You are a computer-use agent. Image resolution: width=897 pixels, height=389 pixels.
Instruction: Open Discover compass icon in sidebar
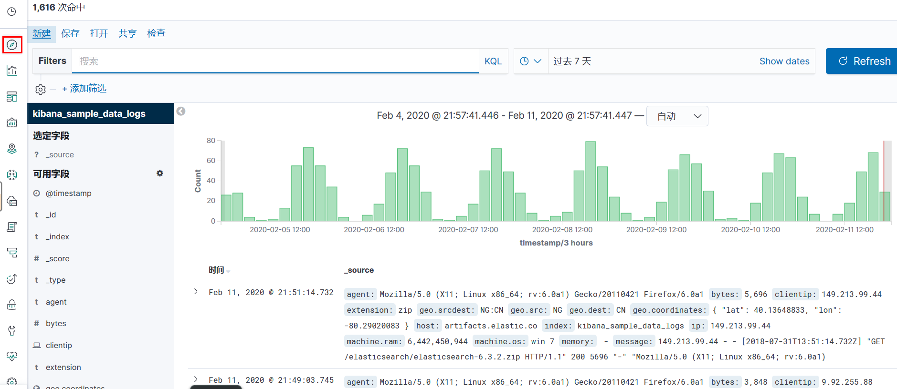tap(12, 45)
